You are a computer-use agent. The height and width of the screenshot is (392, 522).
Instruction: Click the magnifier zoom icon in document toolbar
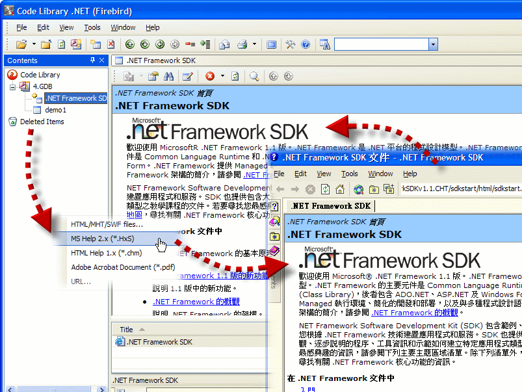[254, 76]
